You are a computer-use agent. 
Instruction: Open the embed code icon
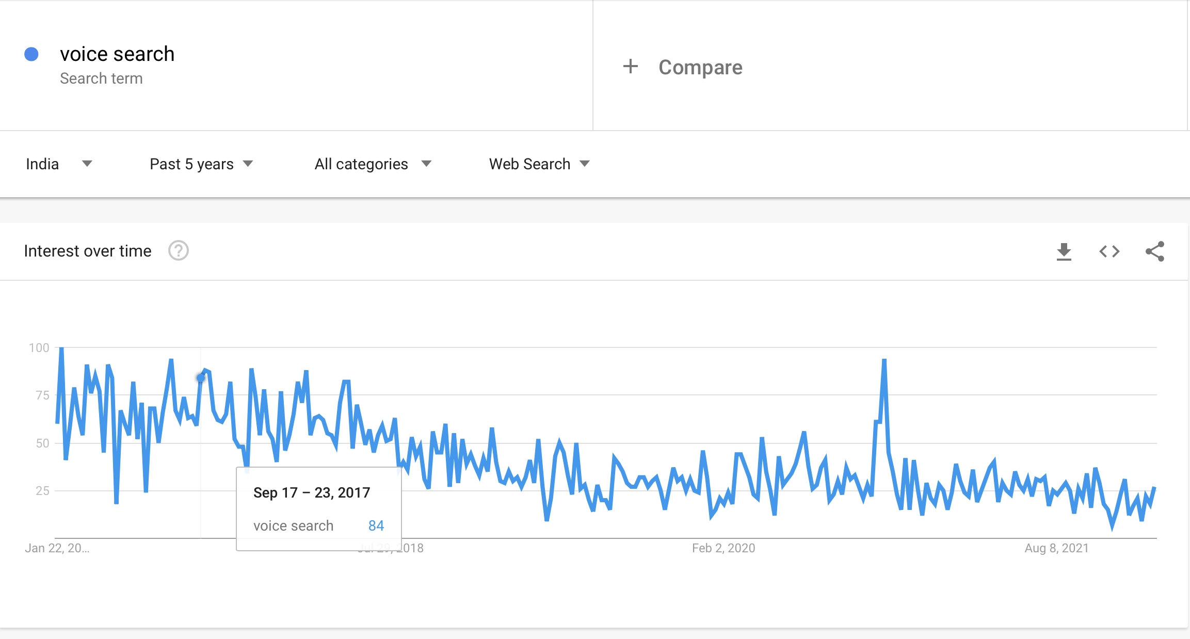(x=1109, y=251)
